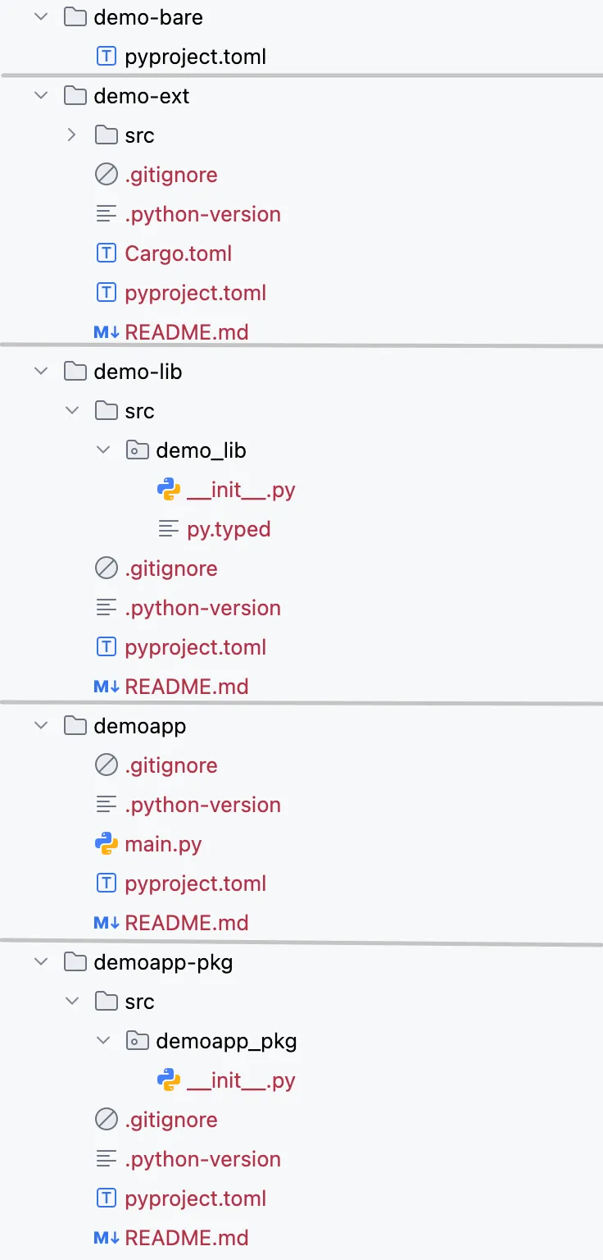The image size is (603, 1260).
Task: Click the folder icon of demo-bare
Action: 75,17
